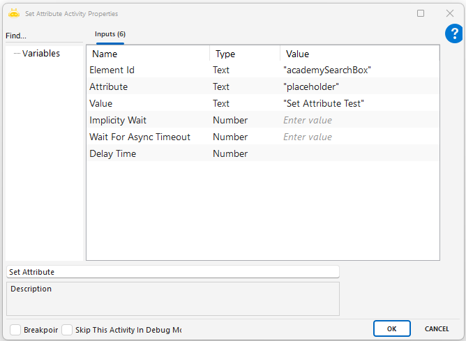Click the Description text area
Screen dimensions: 466x341
pos(172,298)
